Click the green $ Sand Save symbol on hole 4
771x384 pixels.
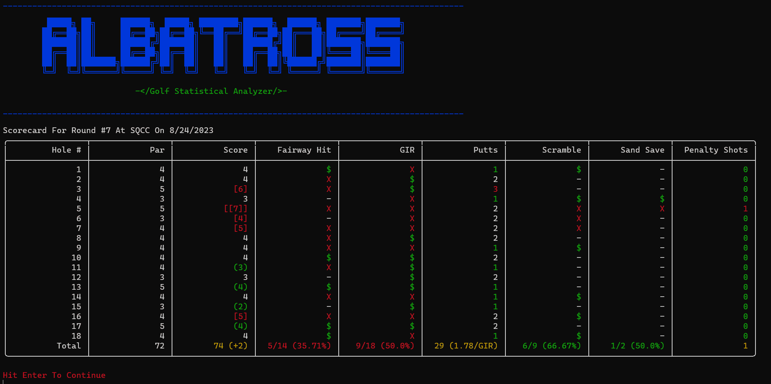click(662, 199)
